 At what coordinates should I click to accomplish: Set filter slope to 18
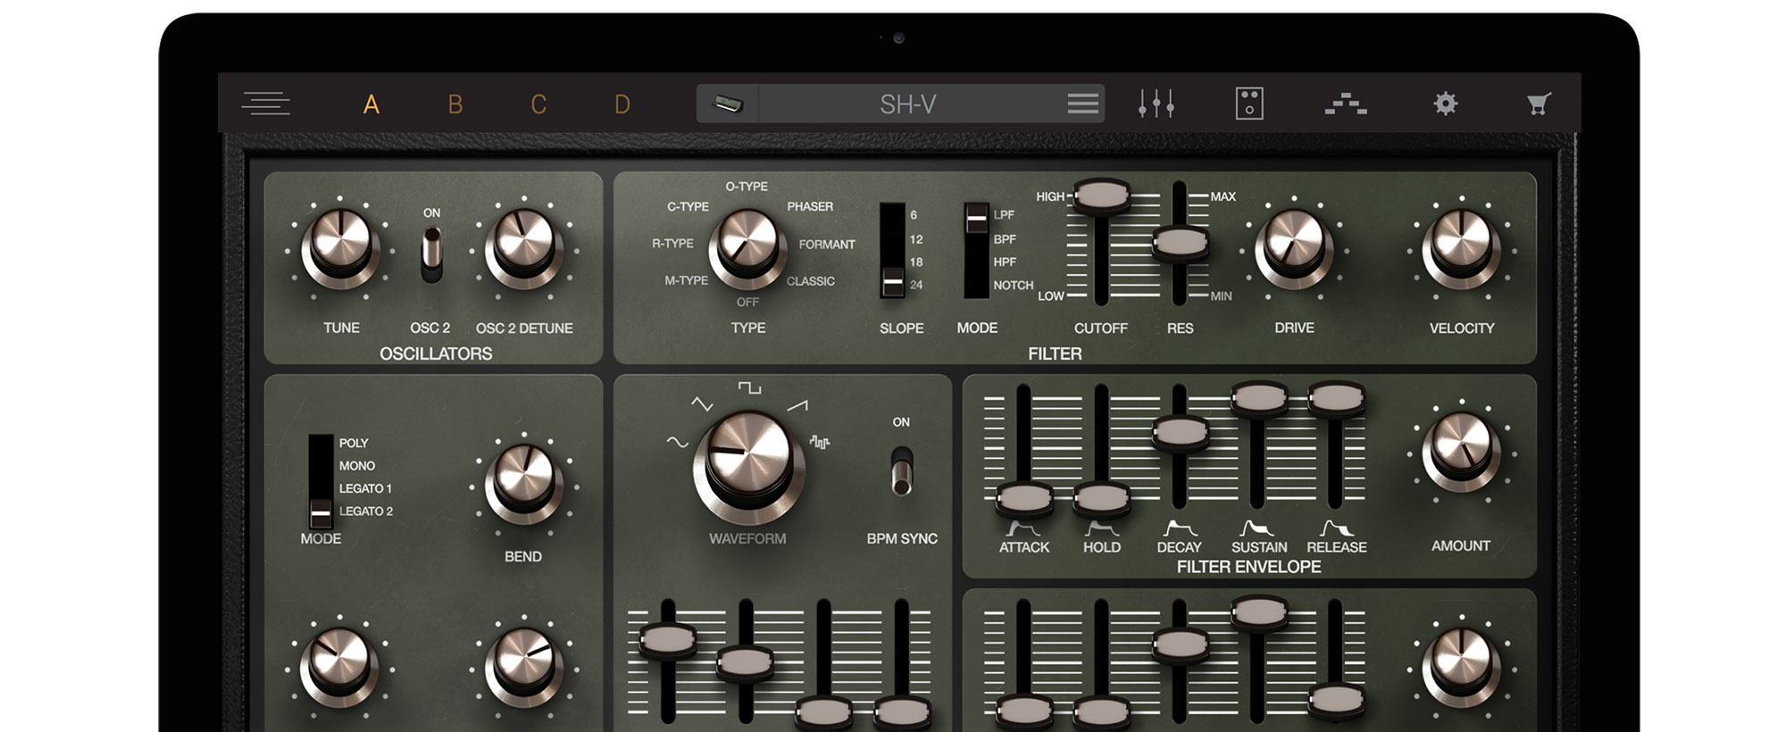pyautogui.click(x=916, y=262)
